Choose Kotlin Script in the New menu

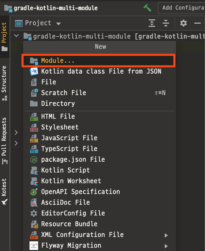click(100, 170)
